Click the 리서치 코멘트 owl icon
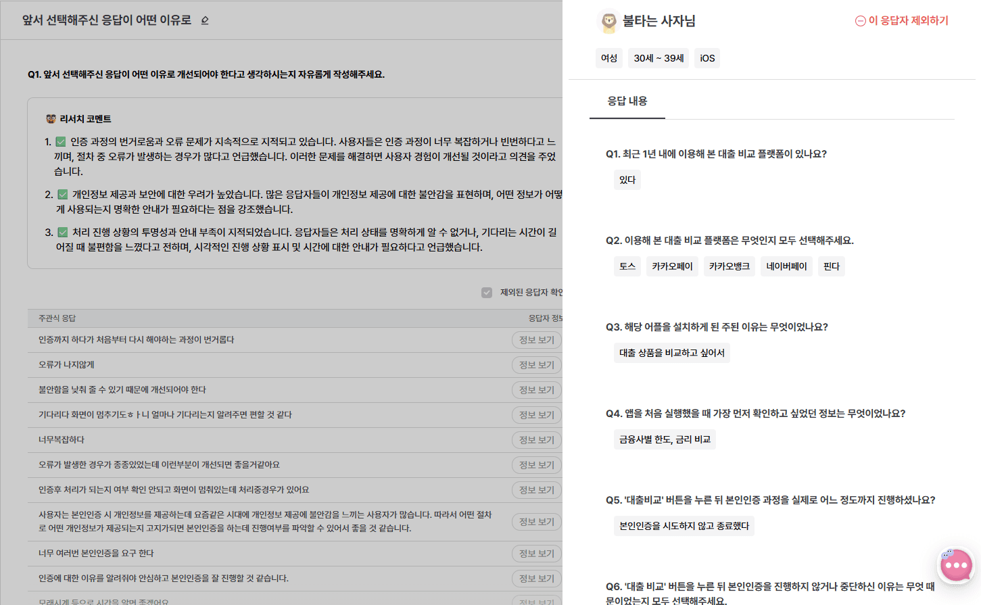 click(51, 119)
